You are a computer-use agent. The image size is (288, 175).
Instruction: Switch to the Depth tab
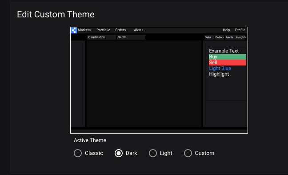131,37
